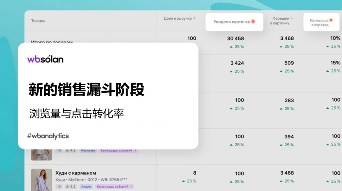Click the Худи • MyStore • 0012 • WB: 87654*** line
The image size is (342, 191).
[91, 180]
